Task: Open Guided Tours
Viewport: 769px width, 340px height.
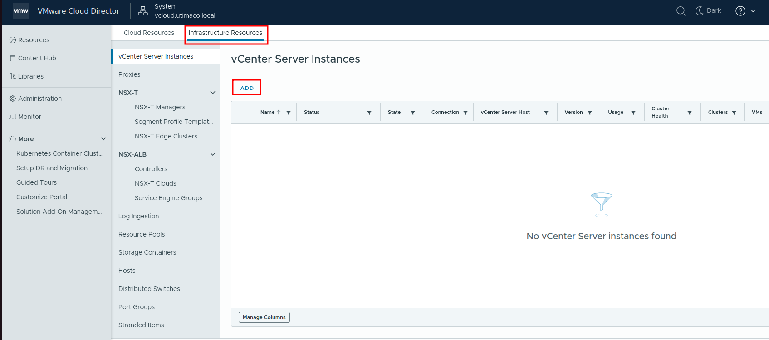Action: click(x=37, y=182)
